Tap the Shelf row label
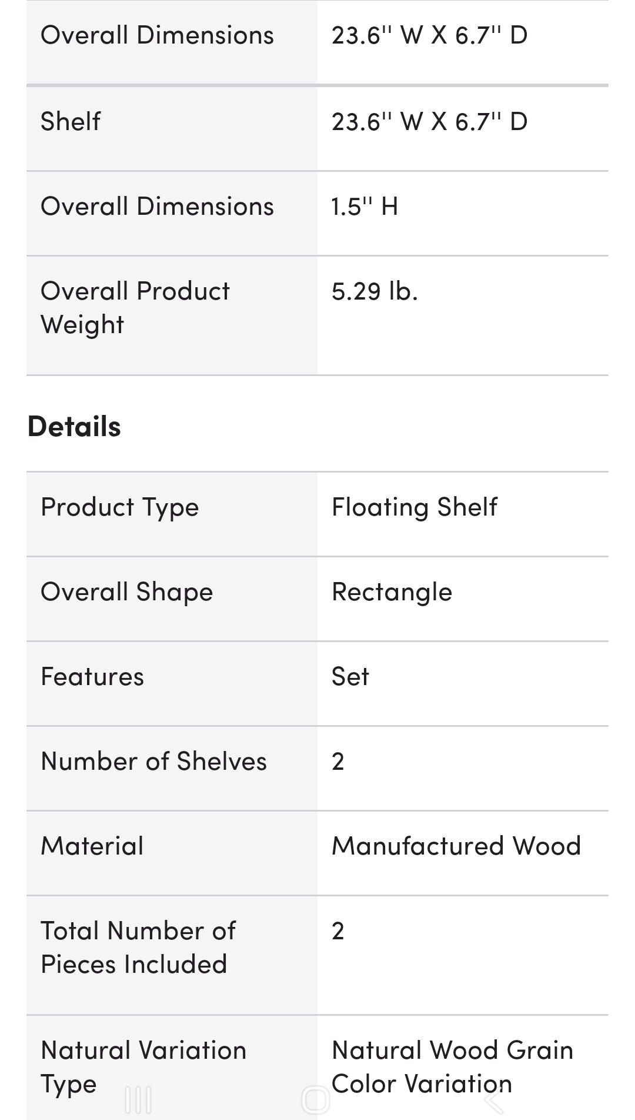The image size is (635, 1120). click(71, 122)
